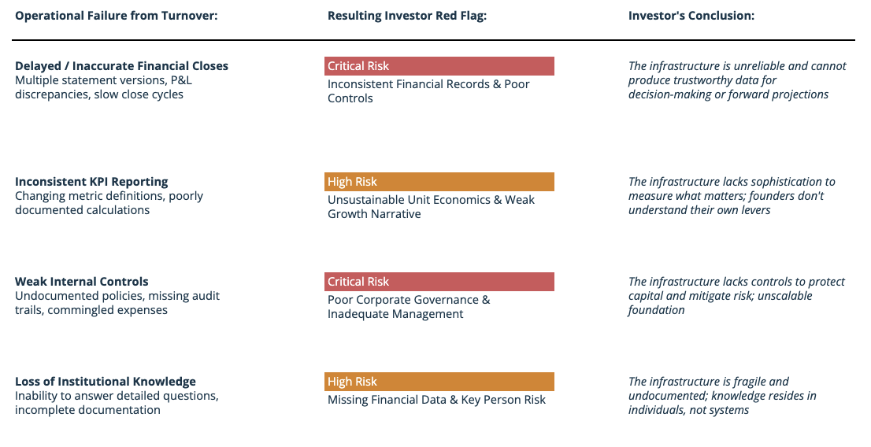Click the High Risk bar above Missing Financial Data
The image size is (871, 447).
pos(439,382)
